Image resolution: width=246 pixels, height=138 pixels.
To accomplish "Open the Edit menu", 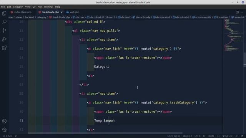I will (9, 7).
